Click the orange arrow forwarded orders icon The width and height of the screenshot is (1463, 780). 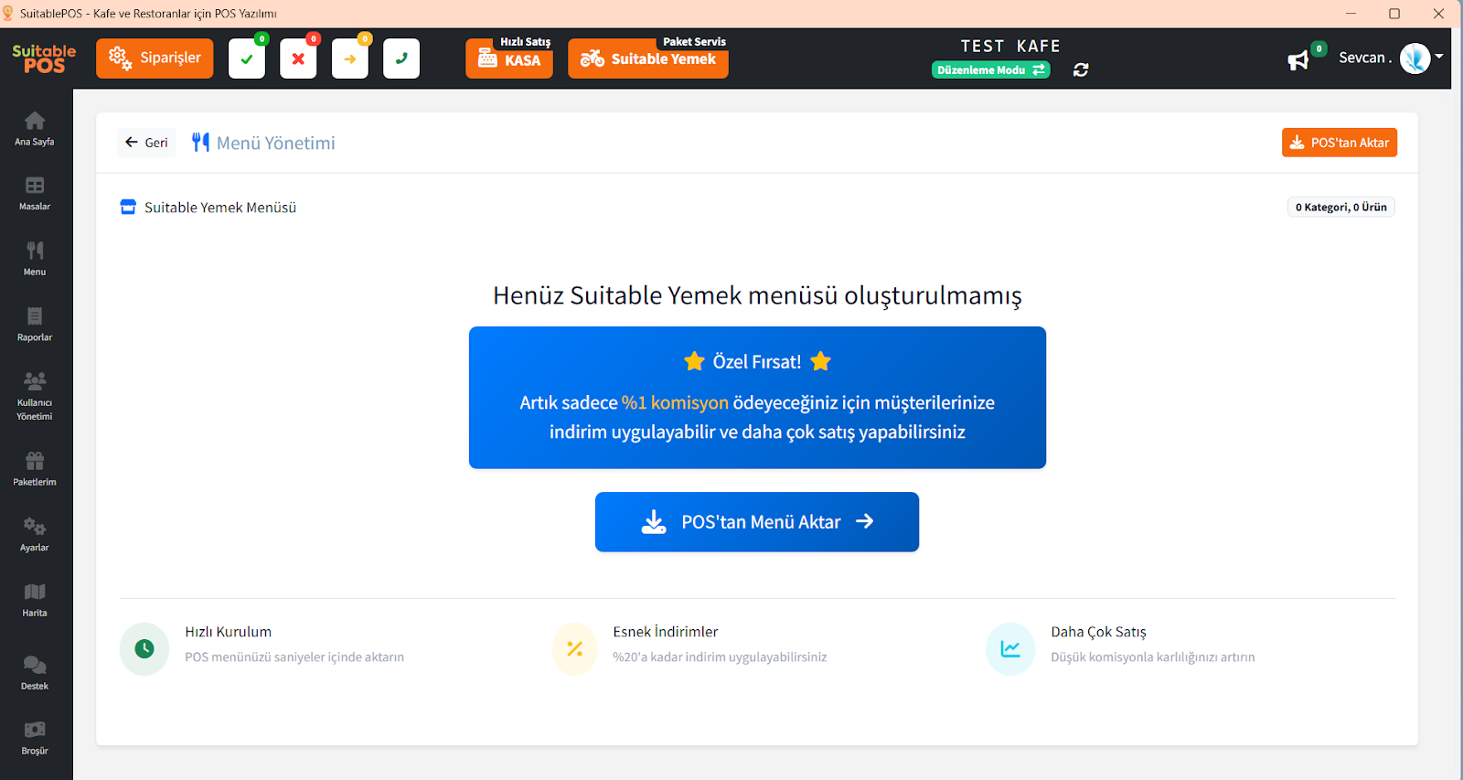(349, 59)
